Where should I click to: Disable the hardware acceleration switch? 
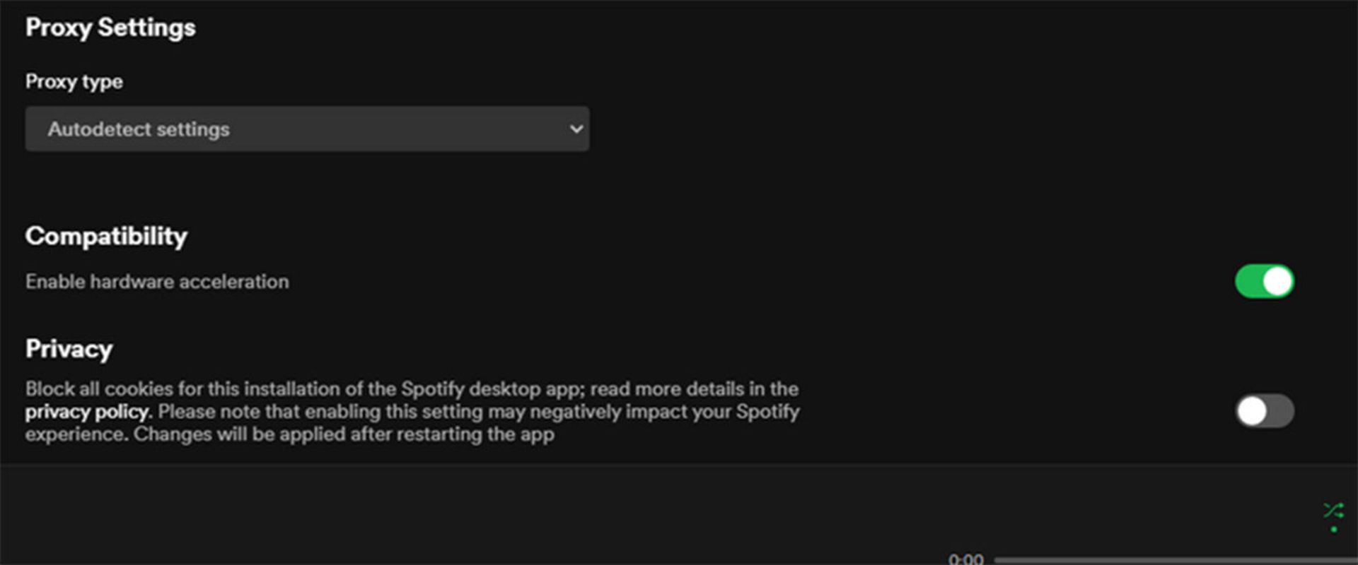(1264, 282)
